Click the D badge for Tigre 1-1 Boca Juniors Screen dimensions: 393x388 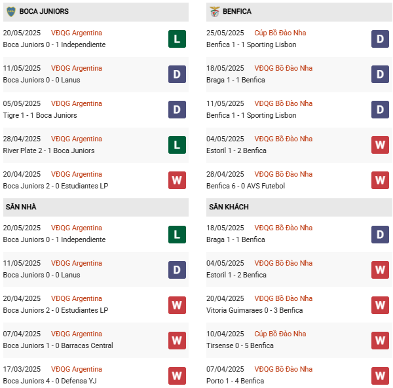pyautogui.click(x=177, y=109)
